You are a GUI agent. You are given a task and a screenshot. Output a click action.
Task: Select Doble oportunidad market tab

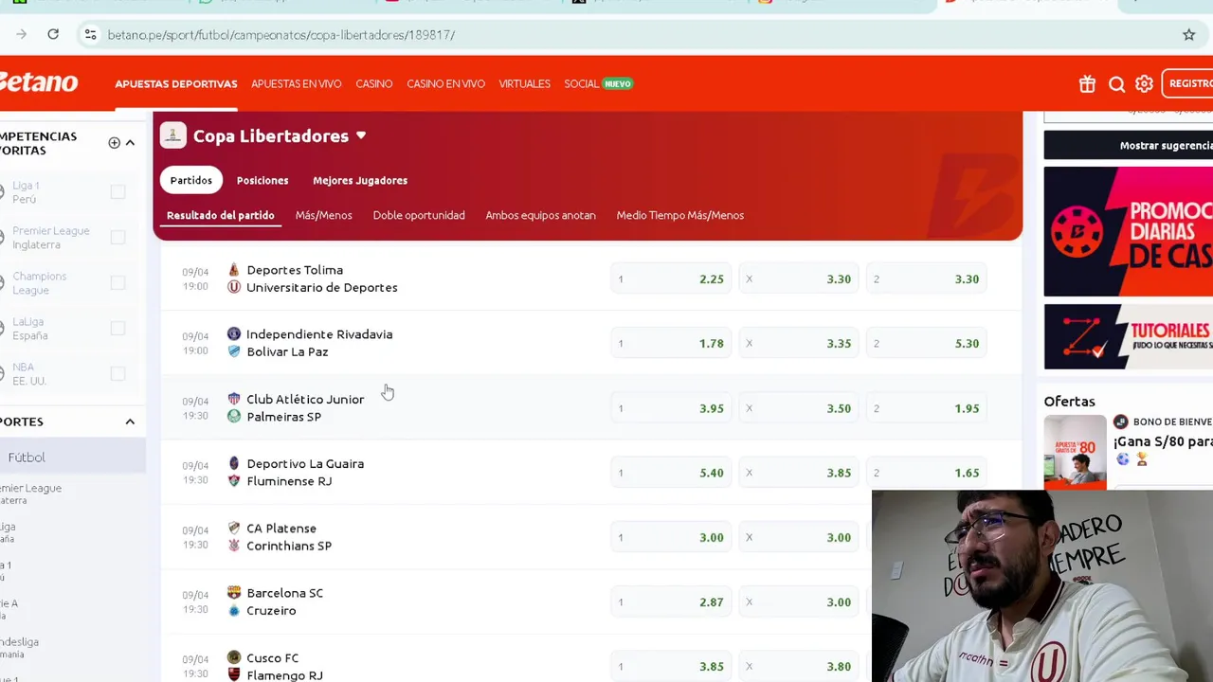click(419, 215)
